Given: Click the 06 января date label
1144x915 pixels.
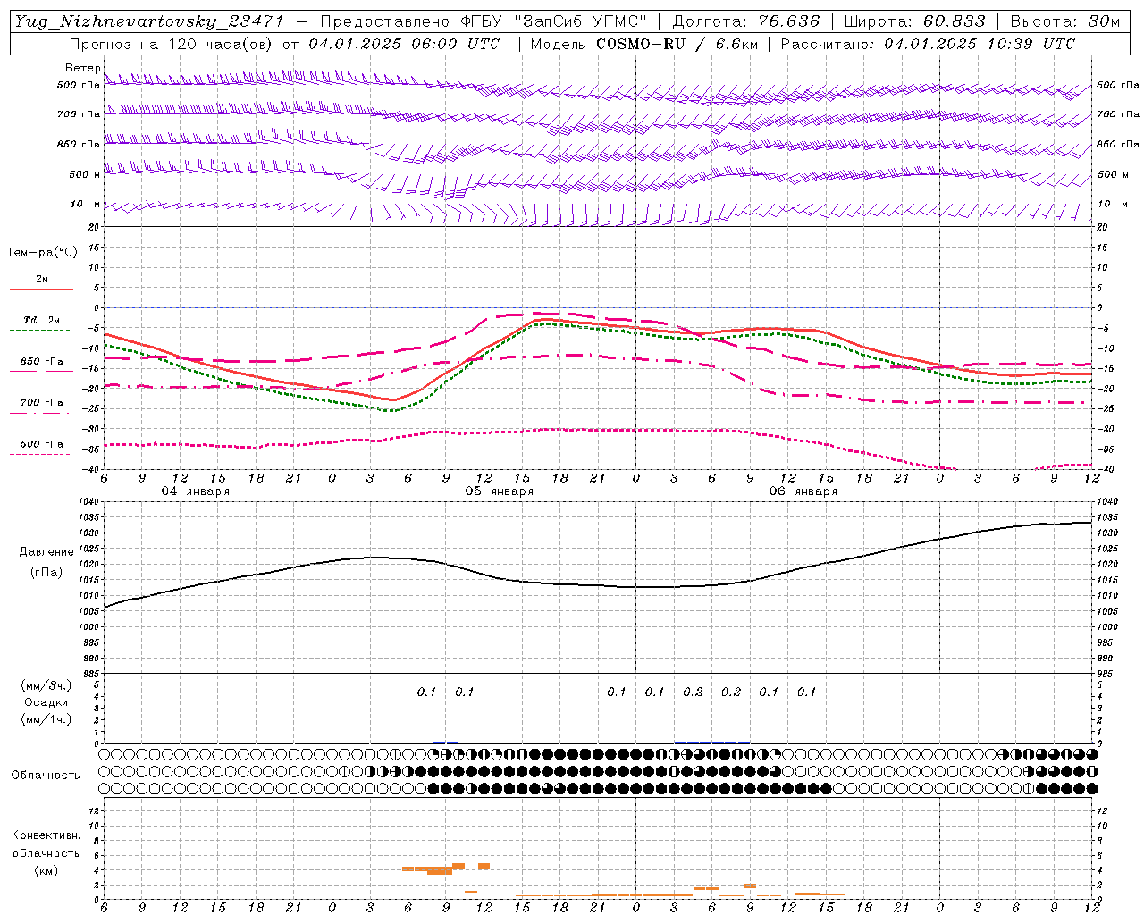Looking at the screenshot, I should click(803, 491).
